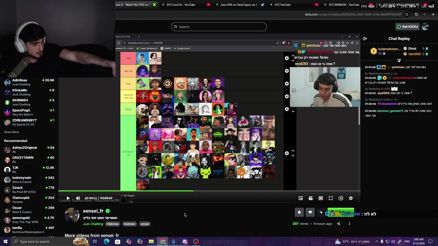Click the kick.com address bar URL
The width and height of the screenshot is (438, 246).
pyautogui.click(x=353, y=14)
